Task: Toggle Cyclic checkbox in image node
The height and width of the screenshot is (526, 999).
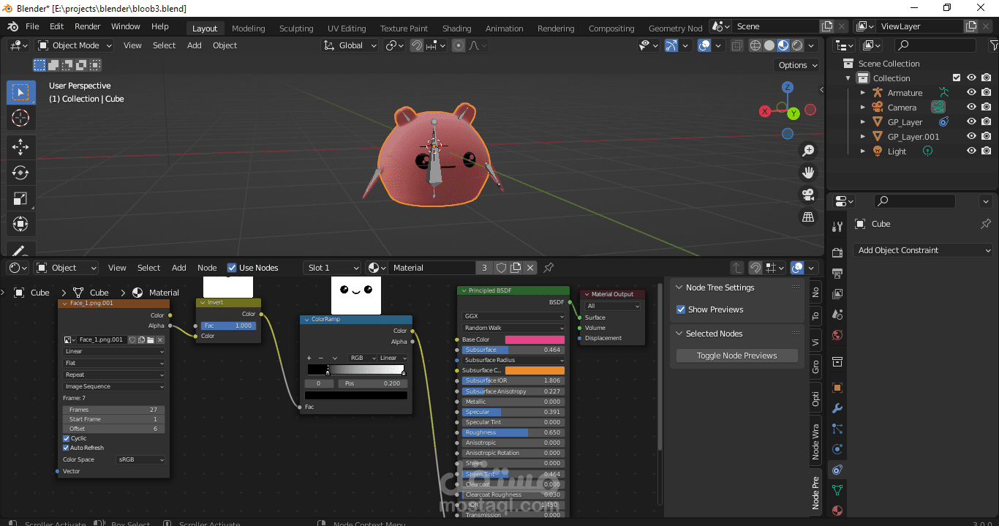Action: [x=67, y=438]
